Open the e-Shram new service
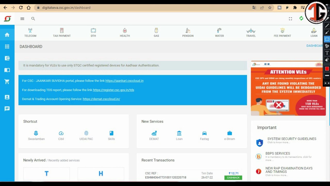This screenshot has height=186, width=330. [229, 135]
